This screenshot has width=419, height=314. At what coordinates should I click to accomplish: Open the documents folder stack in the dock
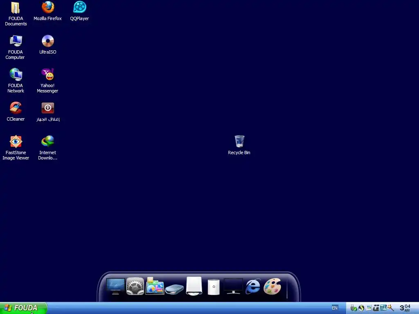pyautogui.click(x=155, y=286)
